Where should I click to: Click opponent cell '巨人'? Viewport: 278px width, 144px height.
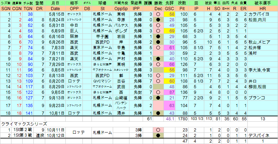pos(74,31)
